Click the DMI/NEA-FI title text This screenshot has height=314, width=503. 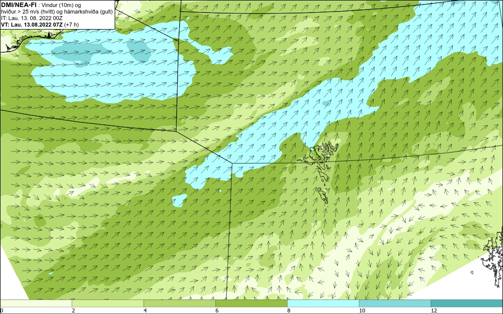(18, 5)
